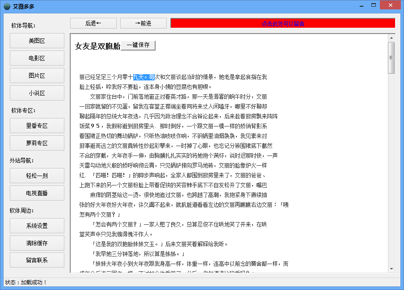
Task: Click the 艾薇多多 app icon in title bar
Action: click(7, 6)
